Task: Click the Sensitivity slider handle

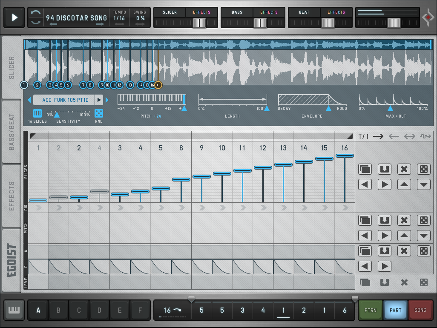Action: [57, 115]
